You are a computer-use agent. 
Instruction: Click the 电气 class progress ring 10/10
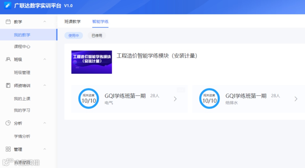click(88, 99)
